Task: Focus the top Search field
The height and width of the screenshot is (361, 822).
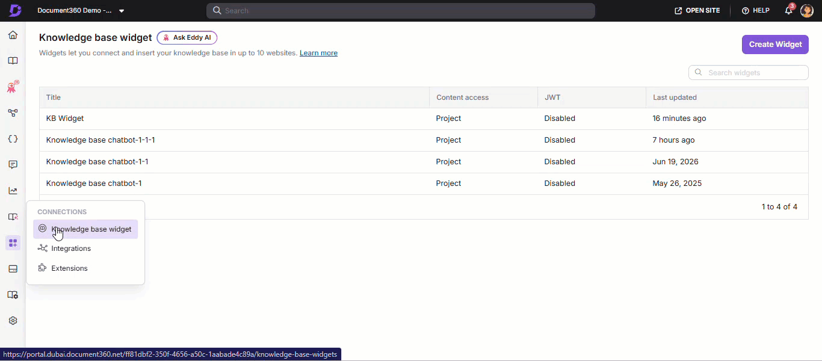Action: 401,11
